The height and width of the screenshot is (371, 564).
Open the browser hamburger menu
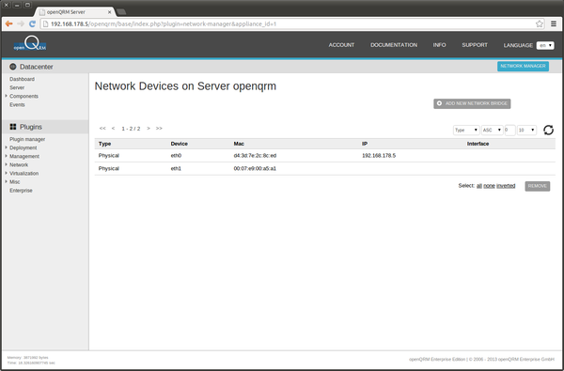(554, 23)
